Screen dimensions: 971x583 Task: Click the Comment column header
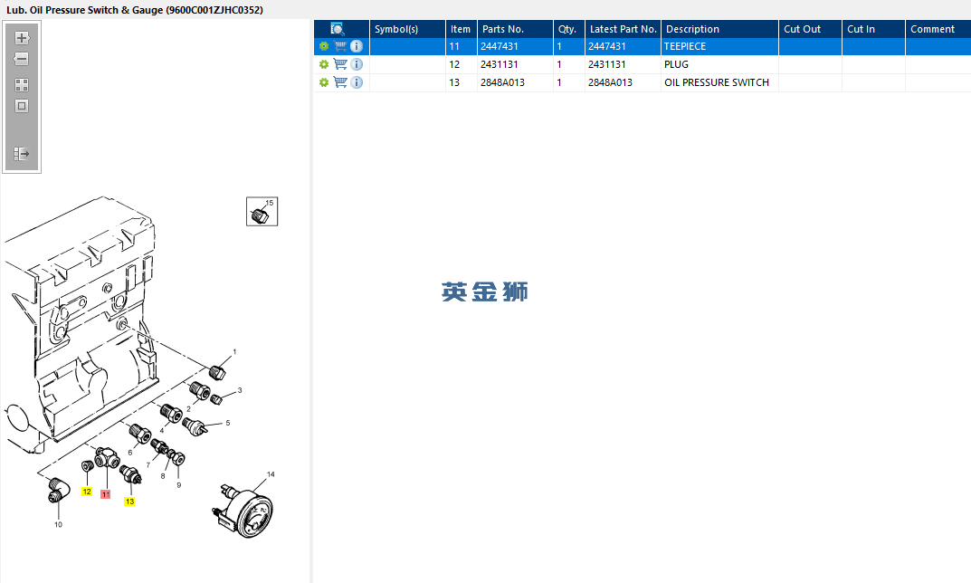coord(938,29)
